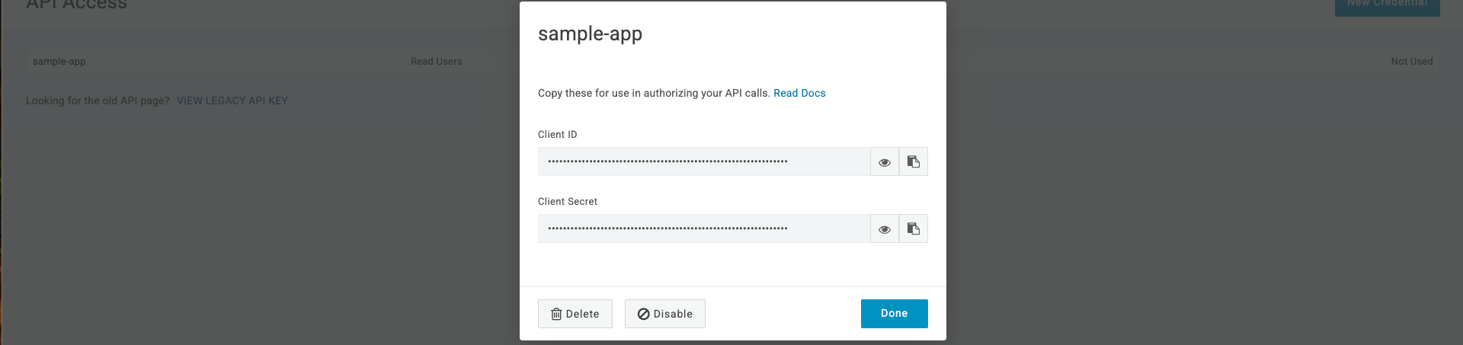The width and height of the screenshot is (1463, 345).
Task: Close the dialog with Done
Action: tap(895, 314)
